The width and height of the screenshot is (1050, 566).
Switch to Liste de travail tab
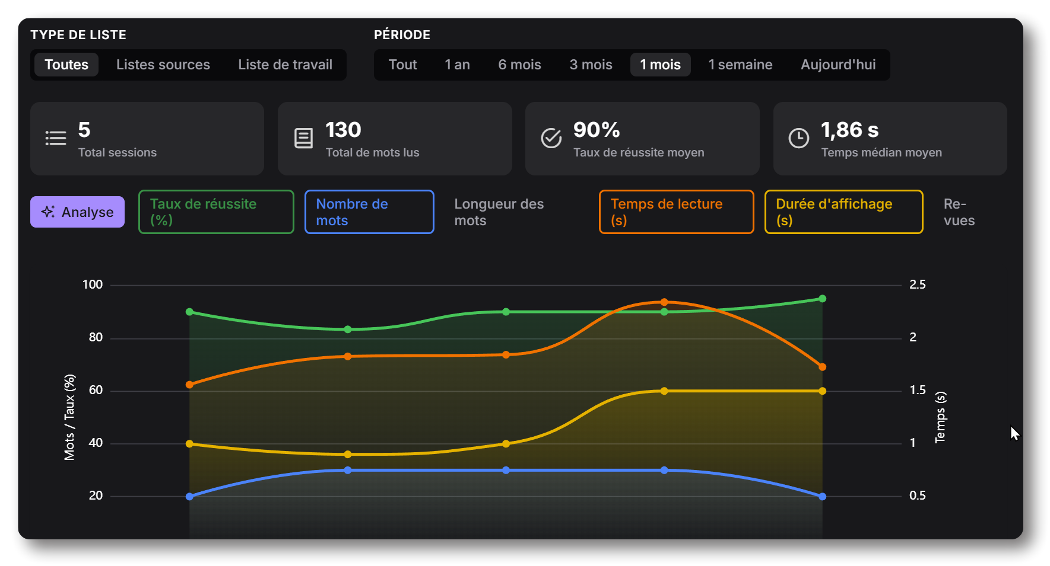(285, 65)
